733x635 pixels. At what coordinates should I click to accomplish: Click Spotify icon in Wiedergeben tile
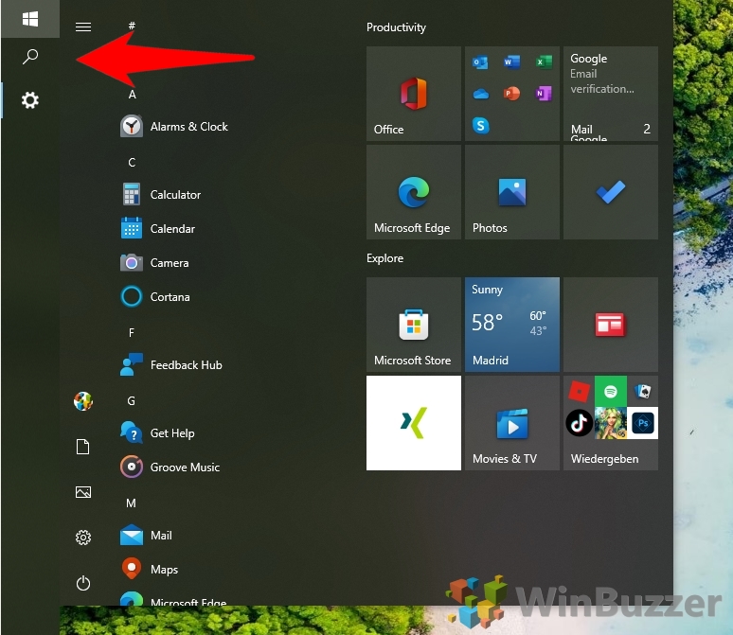(x=611, y=392)
